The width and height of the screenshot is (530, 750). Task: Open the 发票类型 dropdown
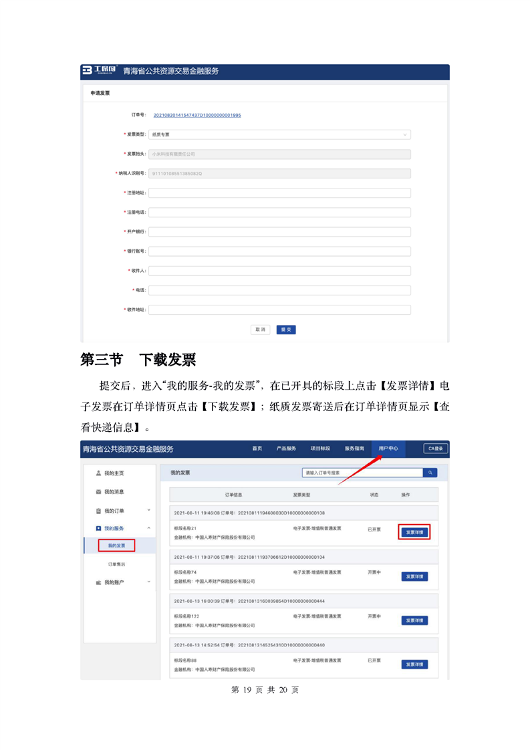(x=279, y=134)
